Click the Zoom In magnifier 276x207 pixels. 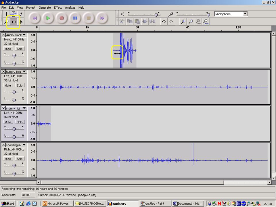(183, 22)
